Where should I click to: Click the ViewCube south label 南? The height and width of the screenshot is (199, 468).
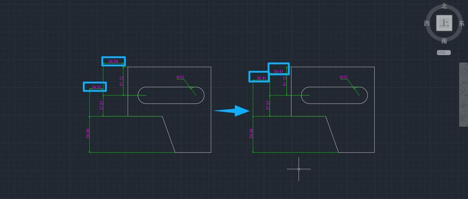click(x=444, y=41)
